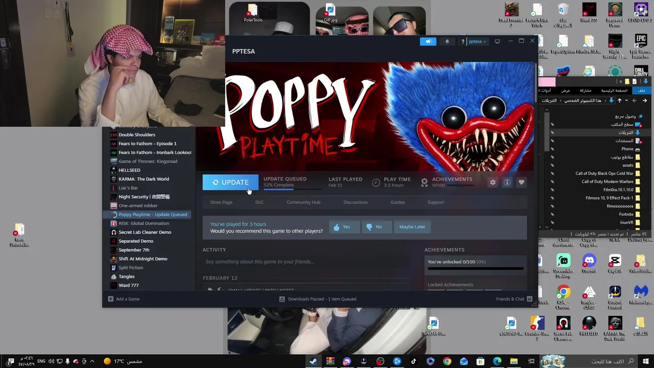
Task: Open Google Chrome from the taskbar
Action: point(447,361)
